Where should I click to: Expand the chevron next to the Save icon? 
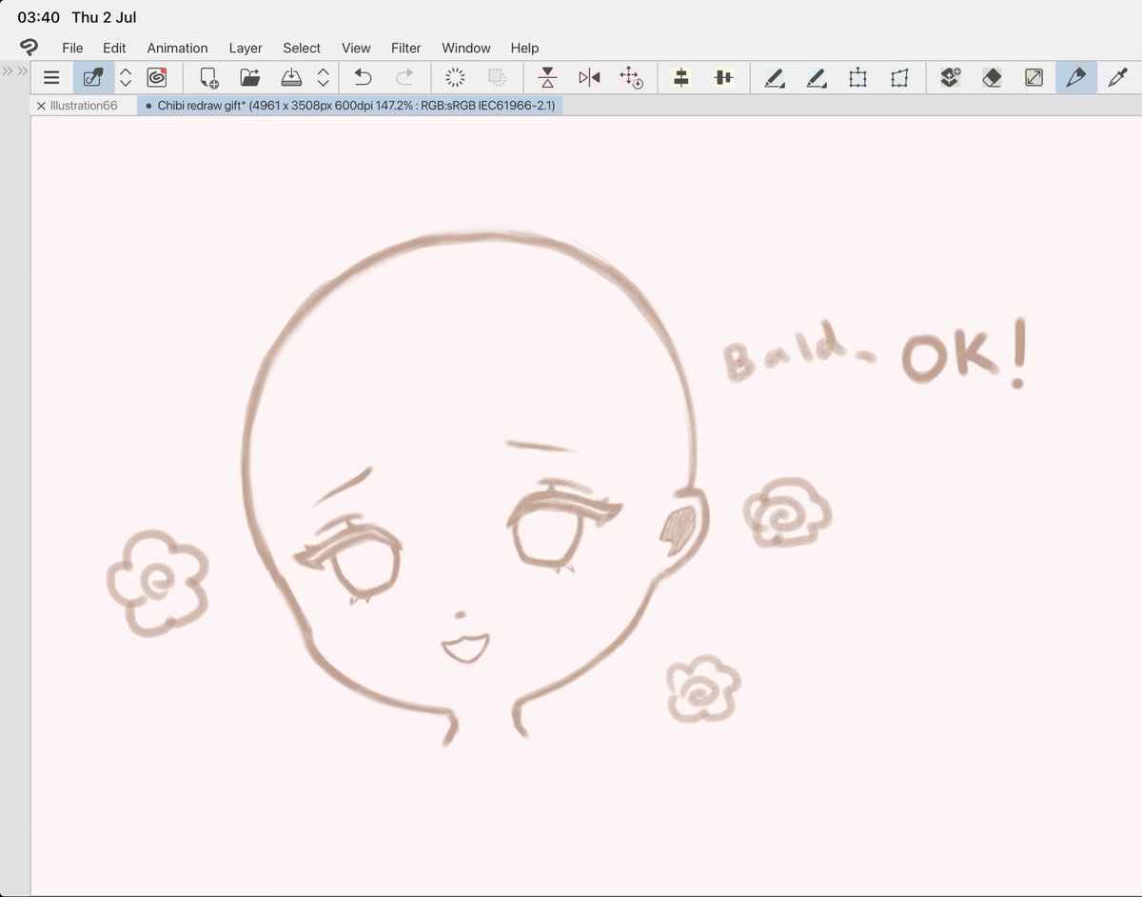324,78
